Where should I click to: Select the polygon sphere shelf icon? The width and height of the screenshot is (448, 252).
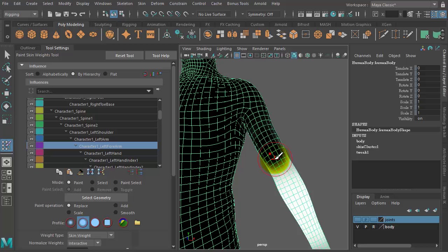20,34
